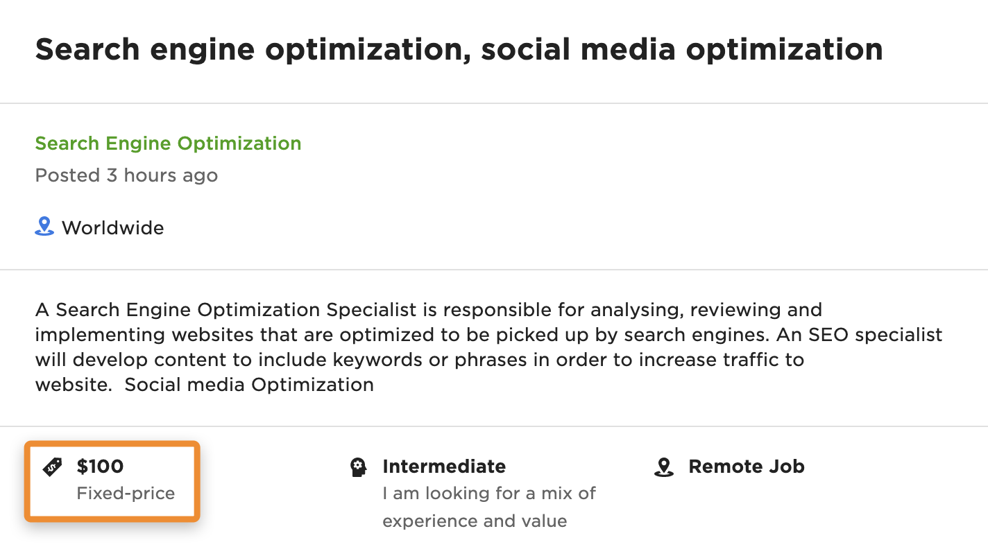
Task: Click "increase traffic to" in the description
Action: coord(722,360)
